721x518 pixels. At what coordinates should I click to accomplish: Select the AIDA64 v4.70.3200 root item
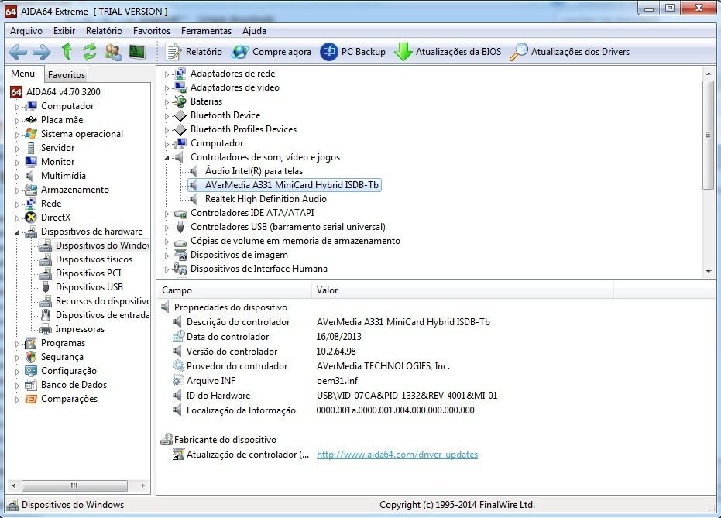(x=63, y=92)
